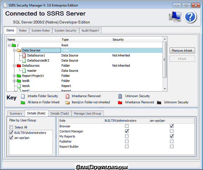Switch to the Roles tab
203x170 pixels.
23,30
